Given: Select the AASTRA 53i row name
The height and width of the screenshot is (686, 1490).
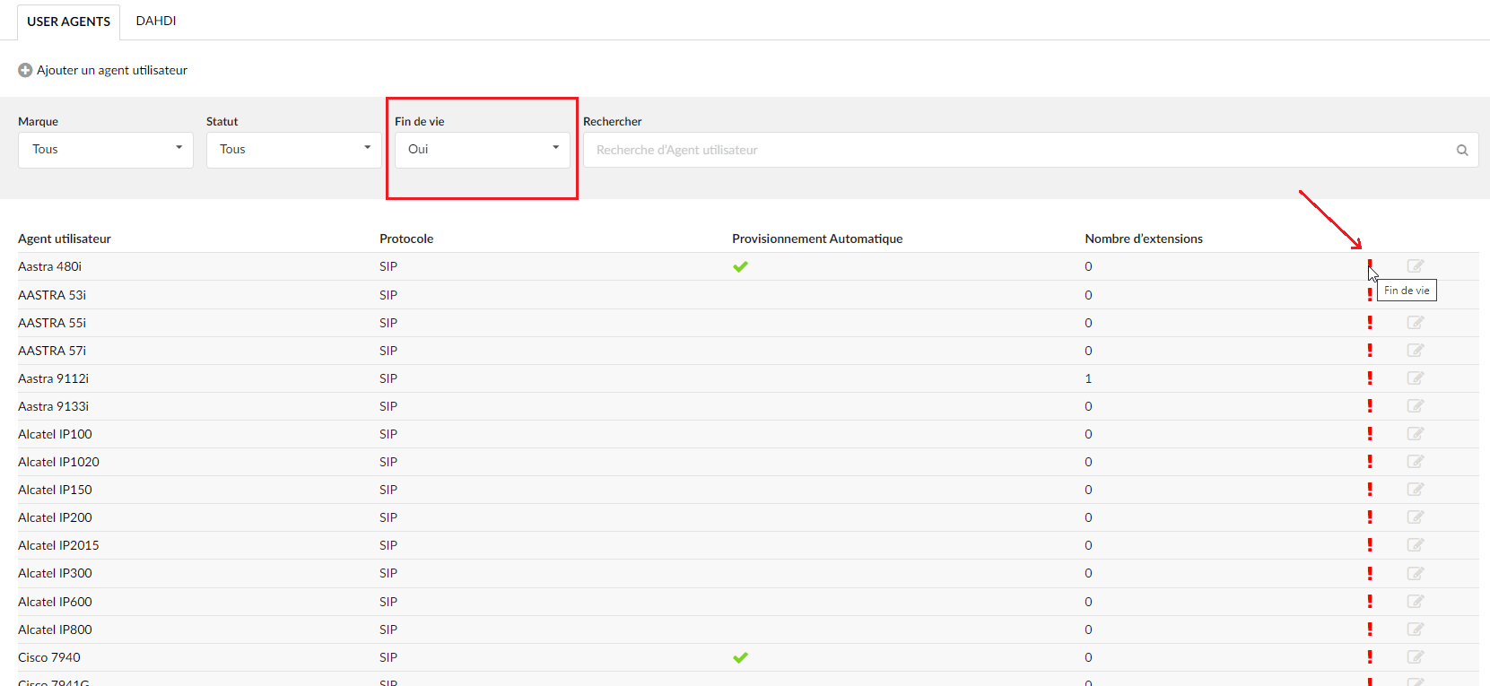Looking at the screenshot, I should tap(52, 295).
